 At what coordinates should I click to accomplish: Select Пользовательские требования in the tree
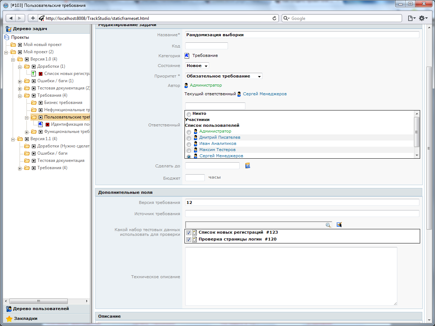[67, 117]
